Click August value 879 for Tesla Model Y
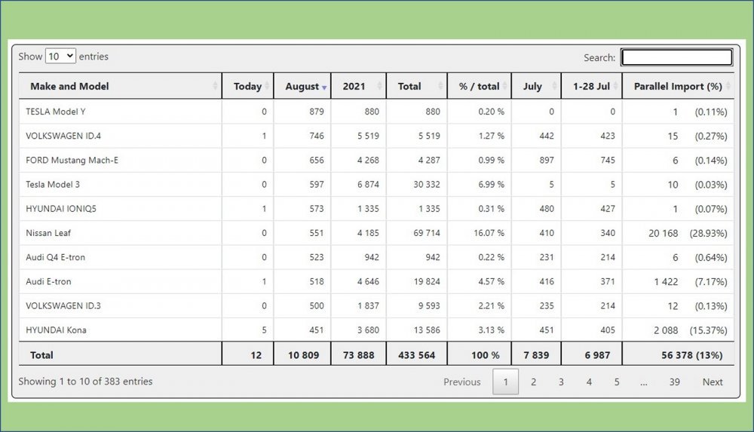Screen dimensions: 754x432 coord(317,112)
